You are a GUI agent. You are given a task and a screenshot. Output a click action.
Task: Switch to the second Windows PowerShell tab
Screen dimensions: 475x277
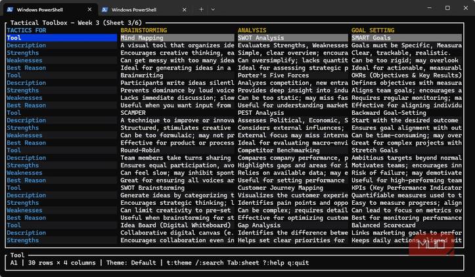coord(145,10)
